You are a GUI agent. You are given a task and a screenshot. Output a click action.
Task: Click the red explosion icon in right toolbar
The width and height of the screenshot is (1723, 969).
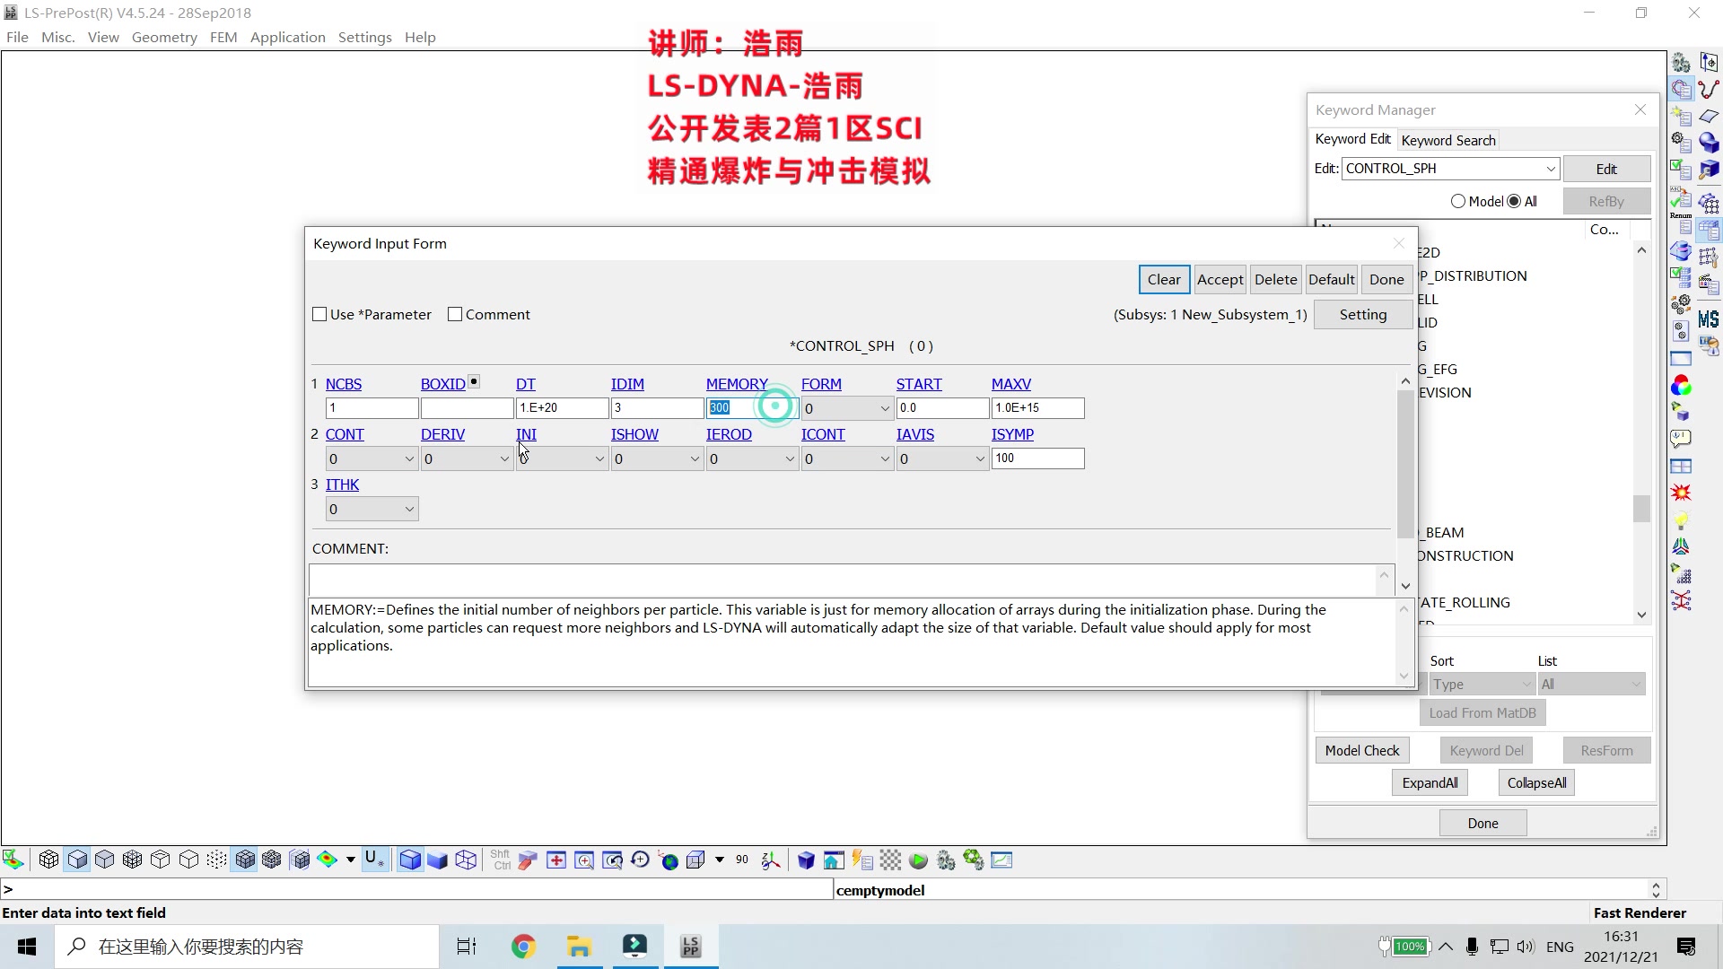[x=1681, y=493]
